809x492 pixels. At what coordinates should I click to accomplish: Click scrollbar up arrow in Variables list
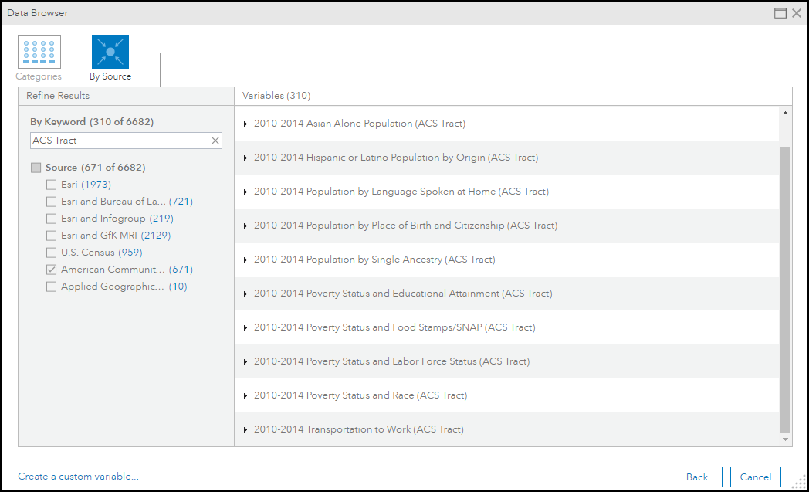(786, 114)
